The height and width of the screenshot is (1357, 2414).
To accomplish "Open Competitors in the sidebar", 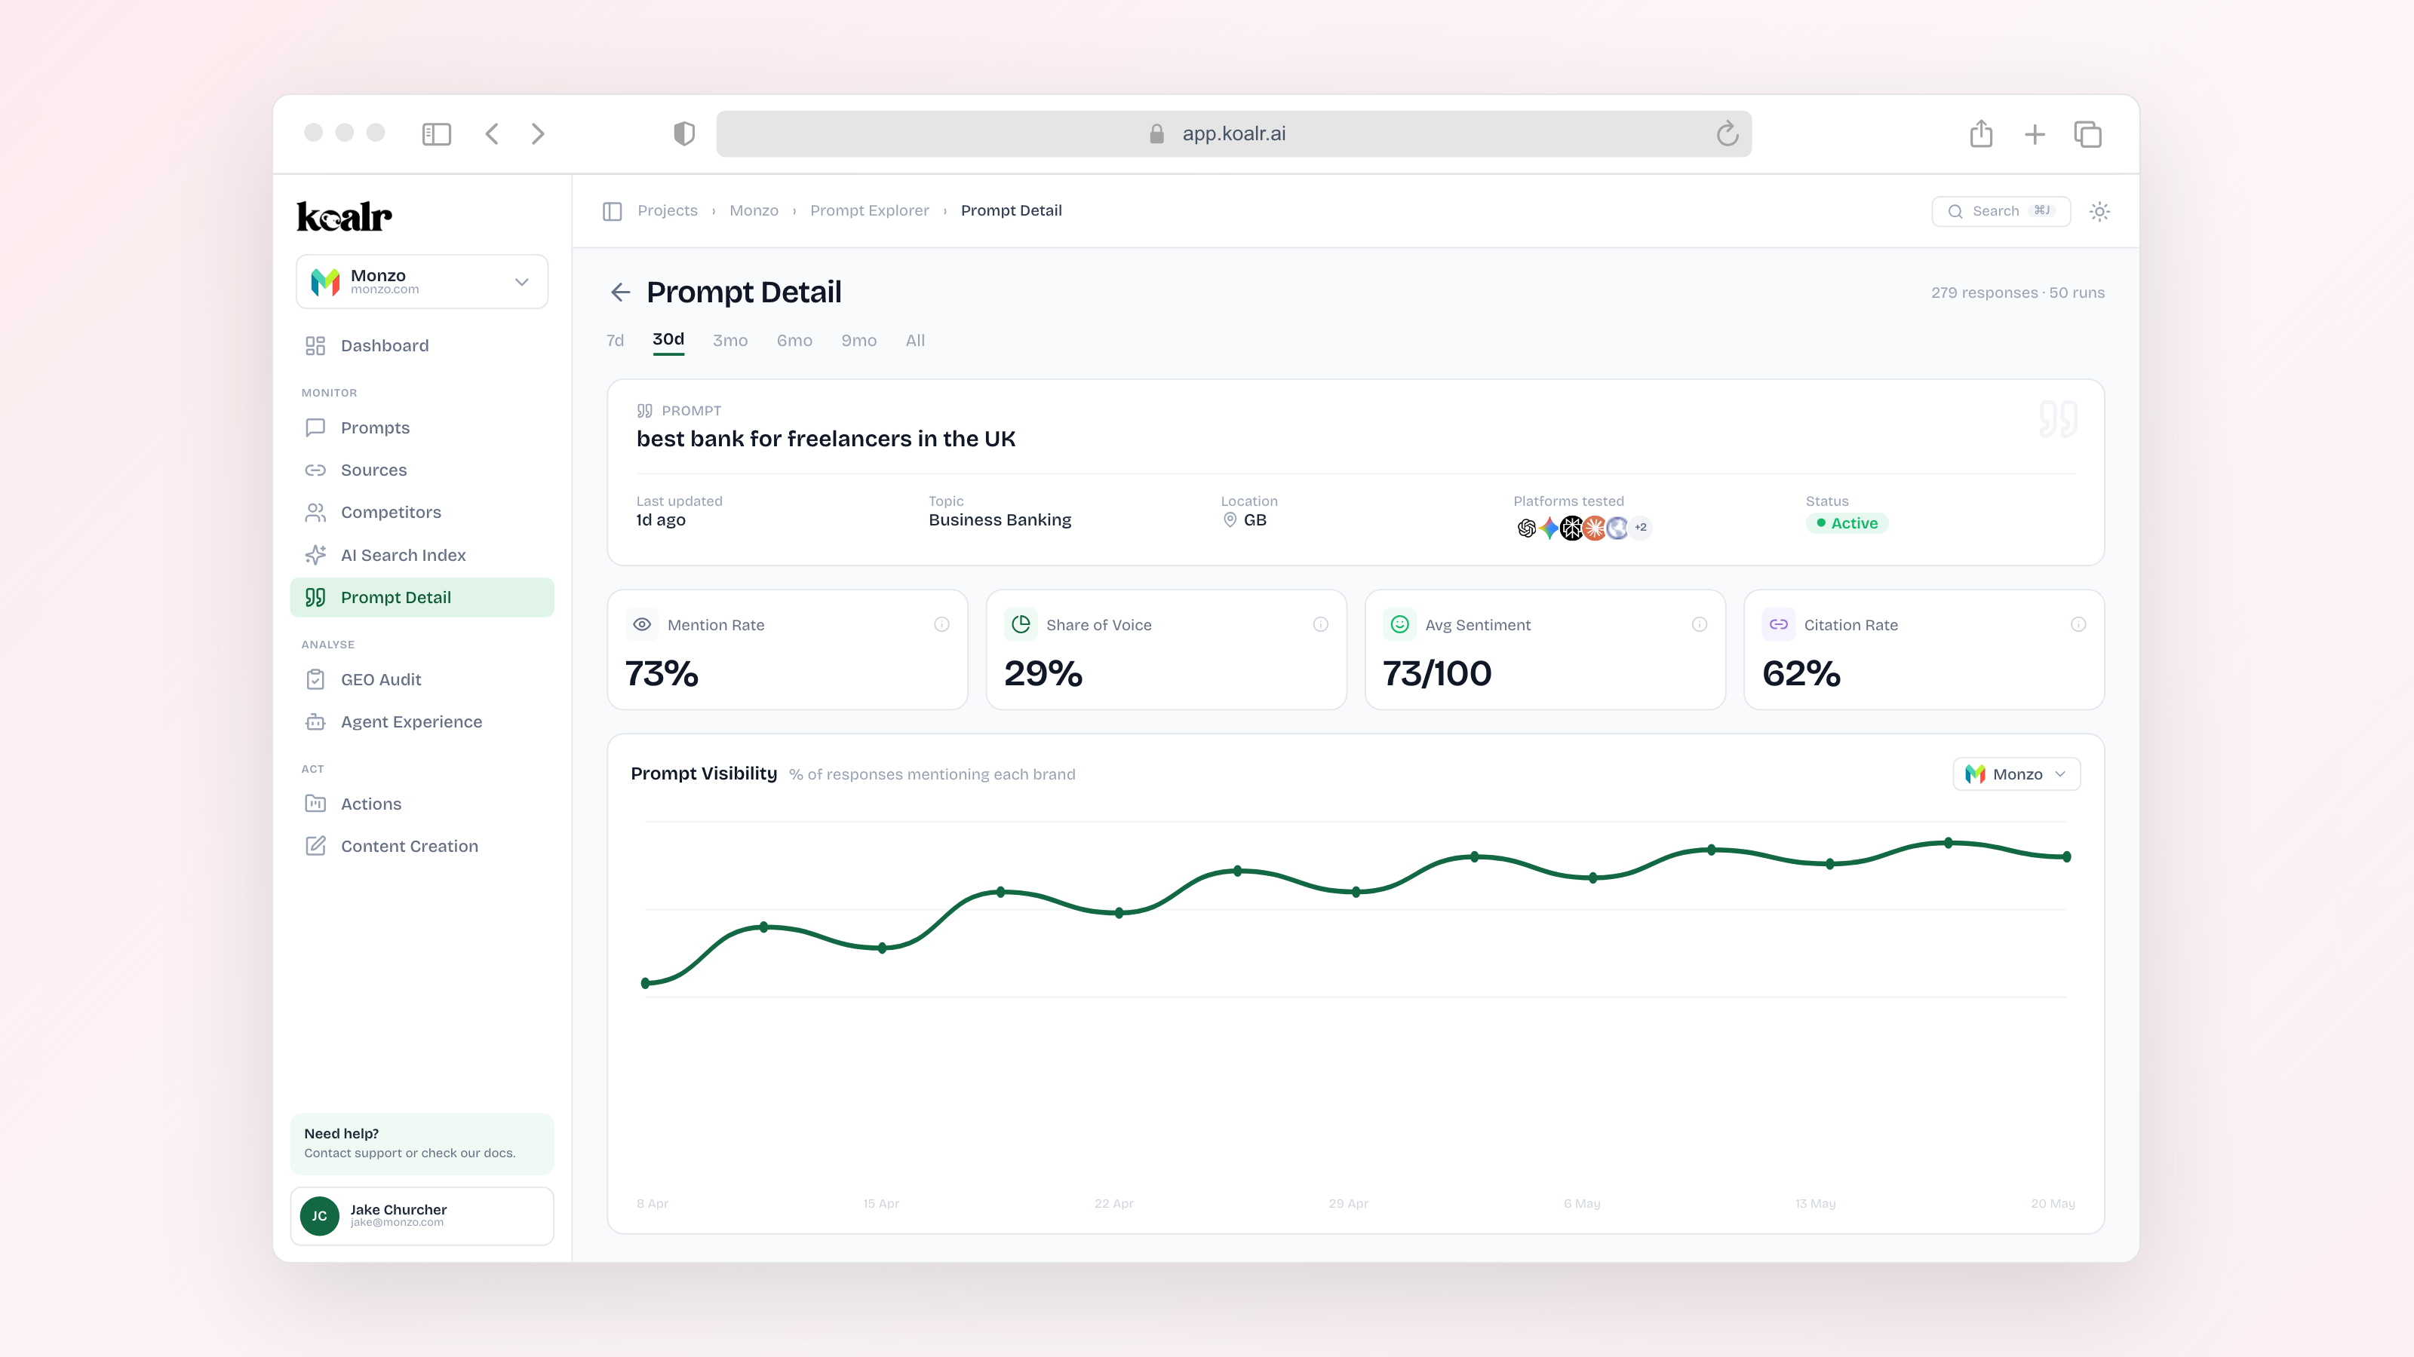I will (x=422, y=513).
